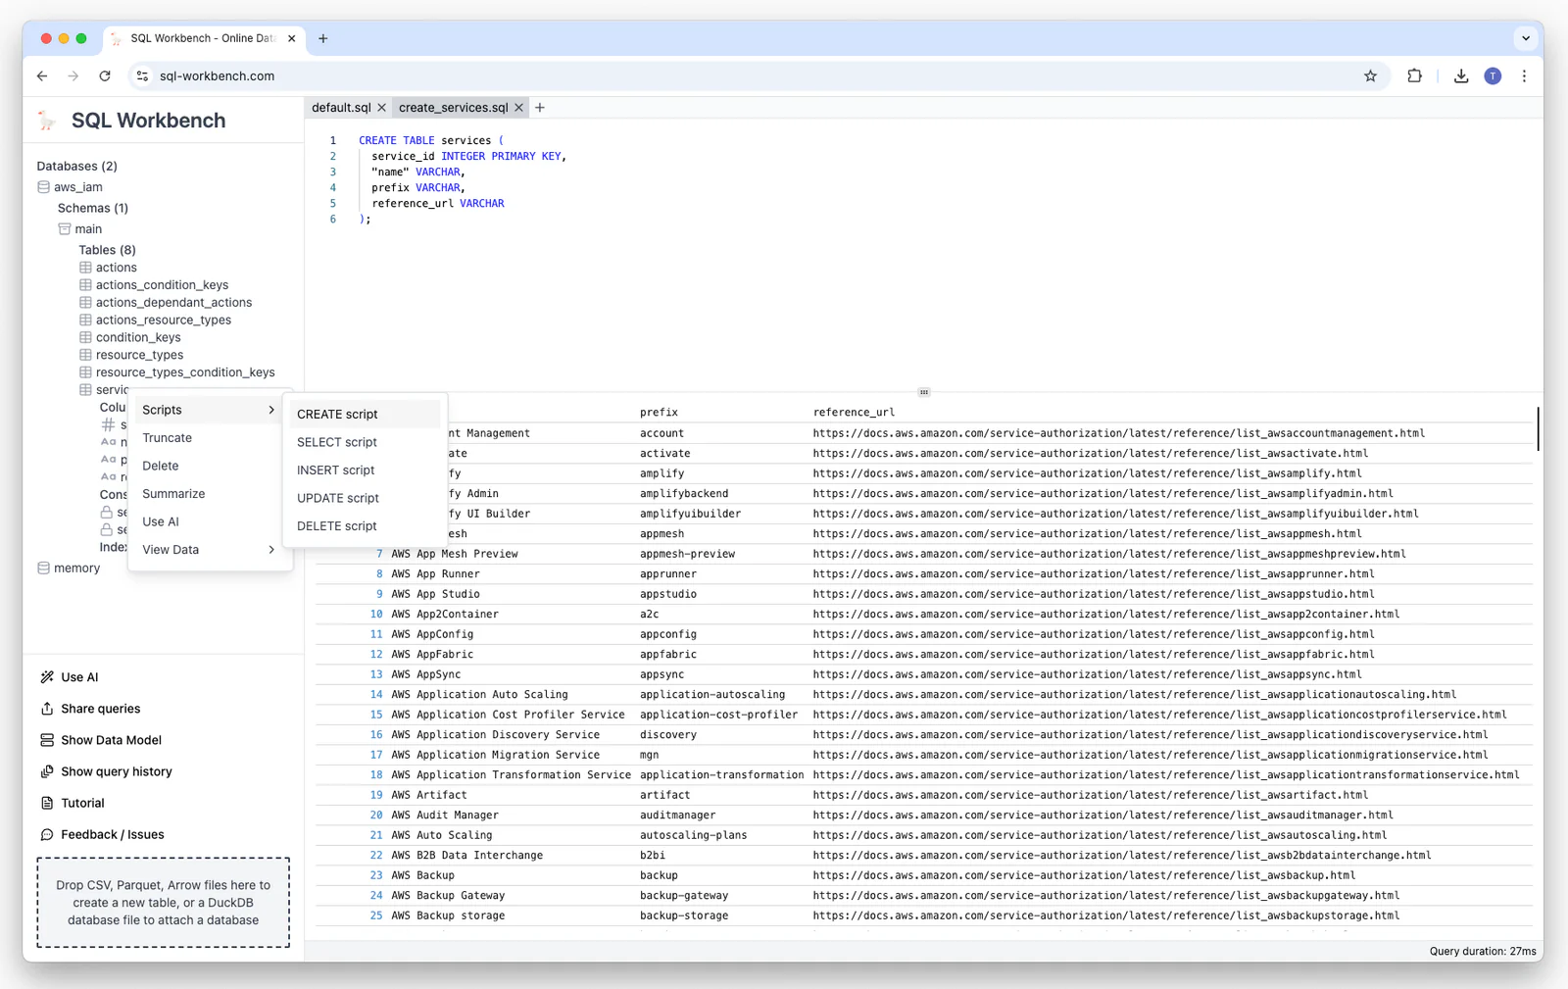
Task: Reload the page with the refresh icon
Action: 105,75
